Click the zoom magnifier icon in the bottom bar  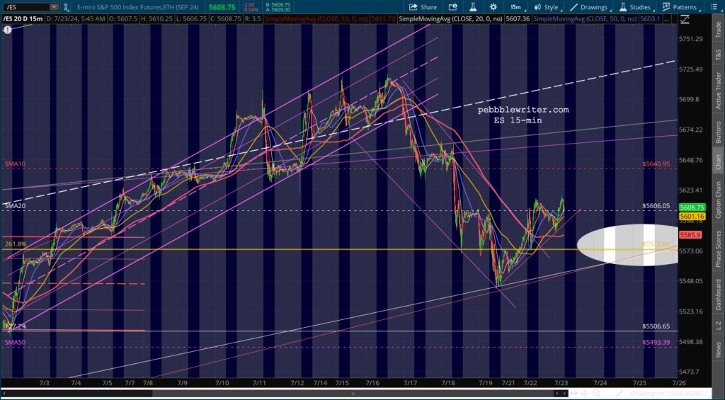click(596, 393)
